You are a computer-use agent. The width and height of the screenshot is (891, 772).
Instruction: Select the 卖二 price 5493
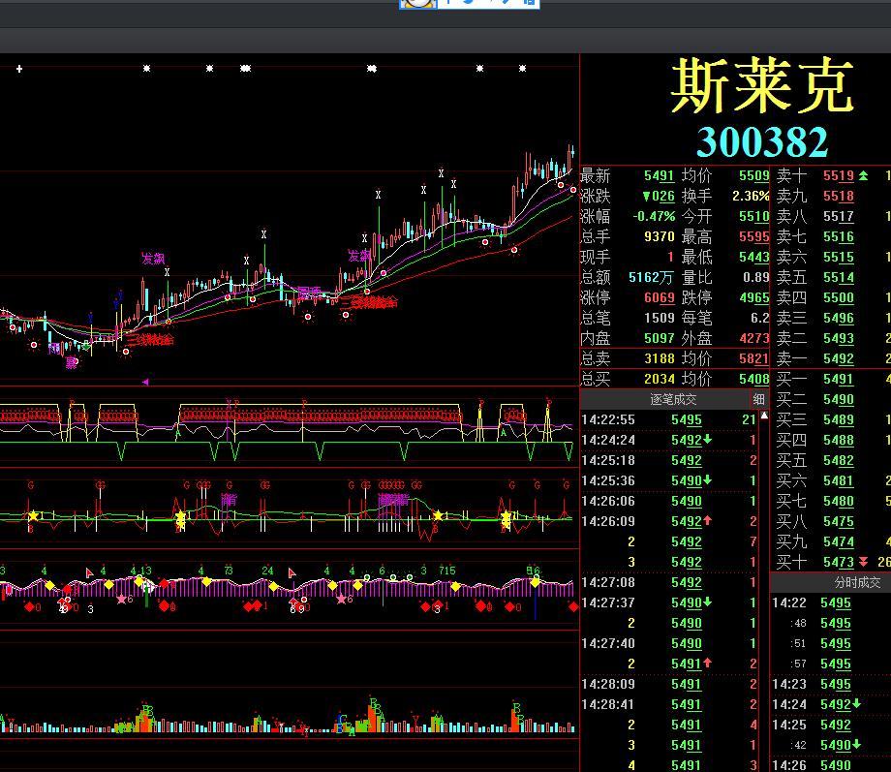(x=838, y=338)
